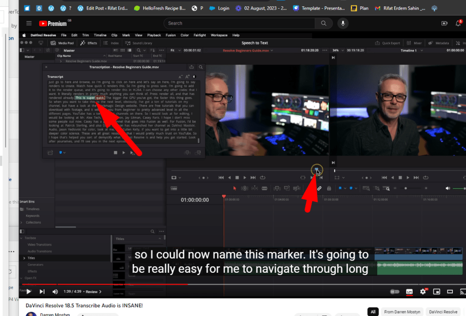This screenshot has width=466, height=316.
Task: Open the Fairlight menu in DaVinci Resolve
Action: pos(200,35)
